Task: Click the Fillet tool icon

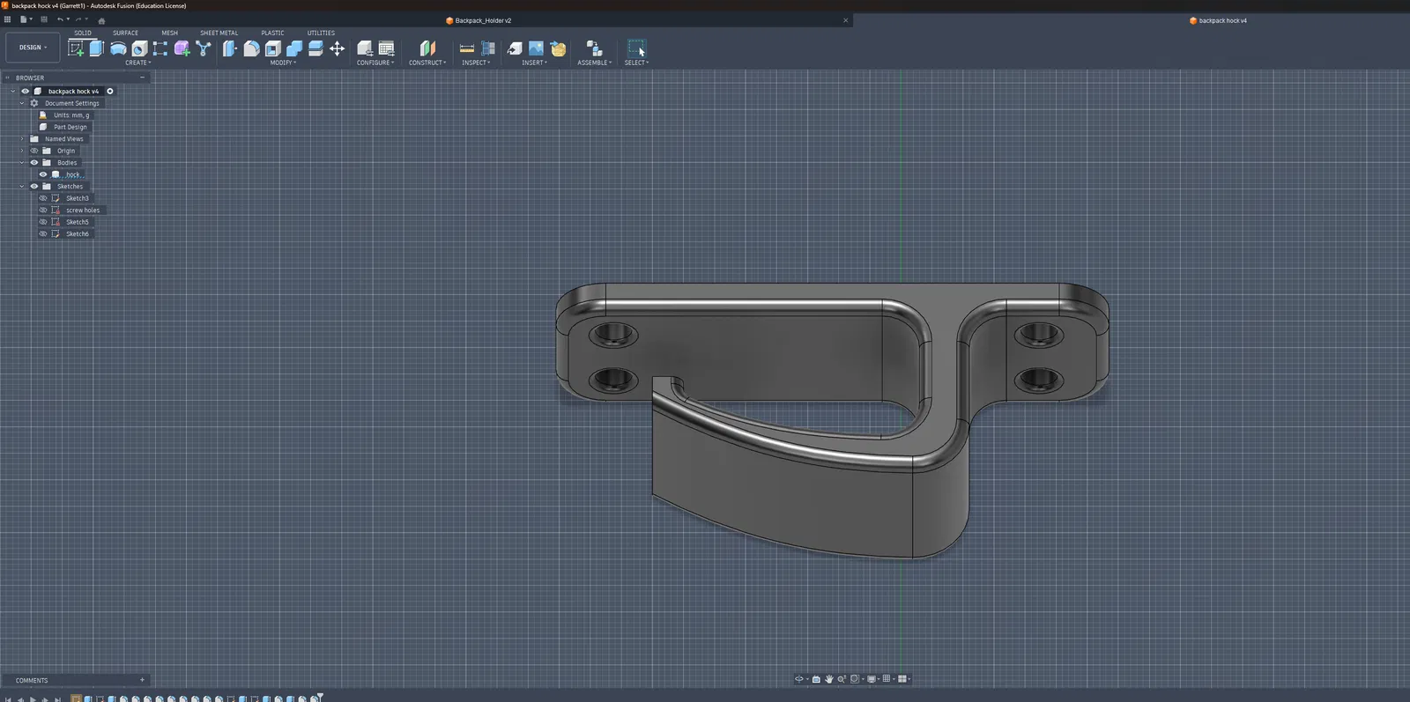Action: pos(251,48)
